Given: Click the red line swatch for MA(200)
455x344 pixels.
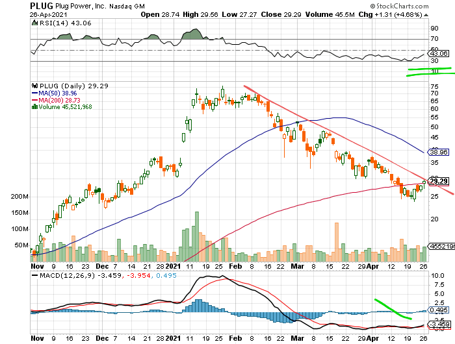Looking at the screenshot, I should point(34,100).
